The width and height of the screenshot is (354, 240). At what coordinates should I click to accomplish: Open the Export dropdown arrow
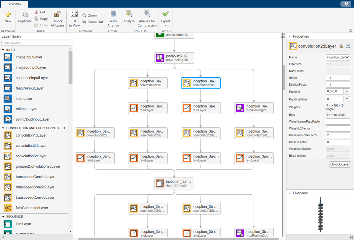click(x=165, y=25)
